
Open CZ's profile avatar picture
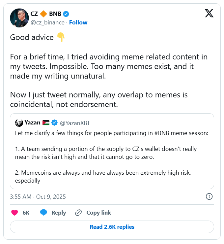tap(19, 18)
